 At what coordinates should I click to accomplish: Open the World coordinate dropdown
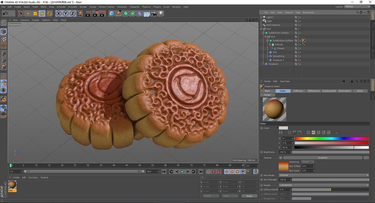coord(211,196)
